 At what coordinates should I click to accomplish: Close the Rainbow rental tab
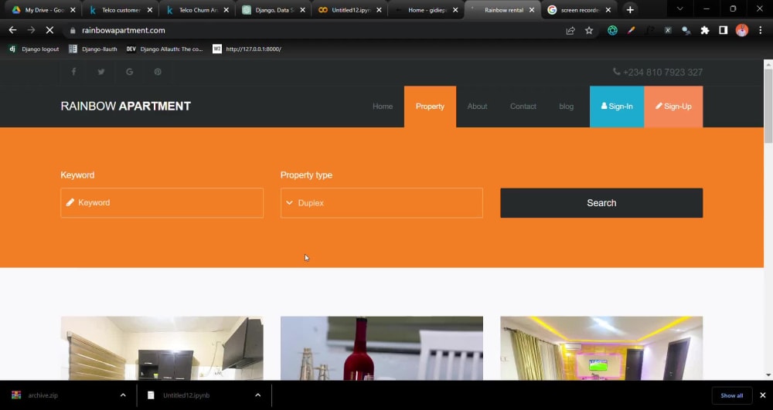pos(532,10)
